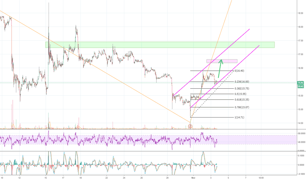
Task: Click the MACD -0.1000 scale value
Action: [x=301, y=174]
